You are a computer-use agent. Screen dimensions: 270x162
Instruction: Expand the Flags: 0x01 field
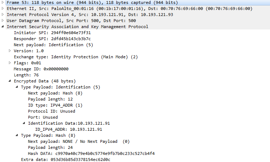coord(10,63)
